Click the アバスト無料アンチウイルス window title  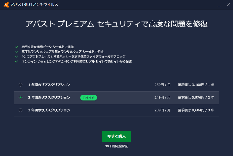point(34,5)
